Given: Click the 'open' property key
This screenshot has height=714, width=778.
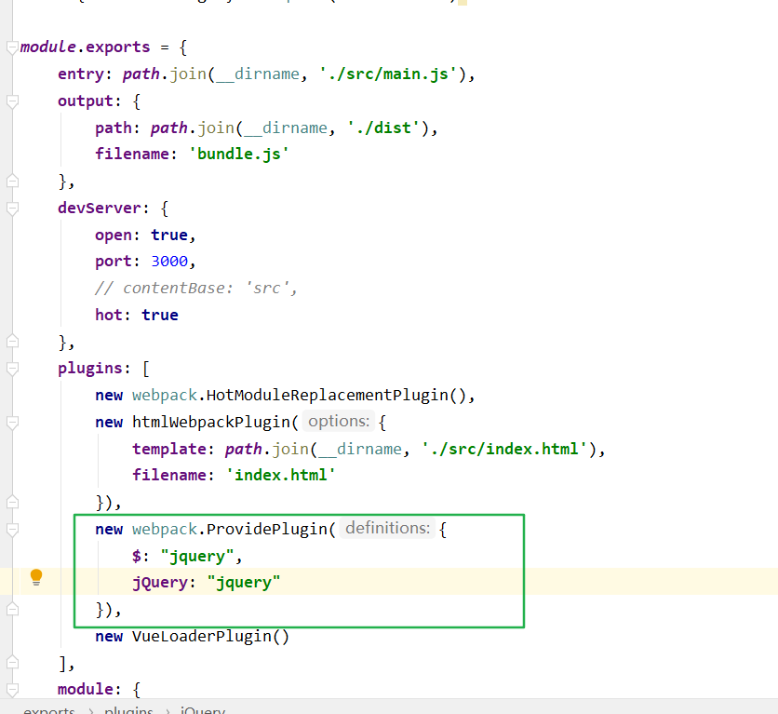Looking at the screenshot, I should pos(114,236).
